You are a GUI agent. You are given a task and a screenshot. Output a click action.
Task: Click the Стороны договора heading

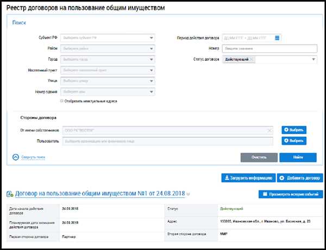click(38, 118)
